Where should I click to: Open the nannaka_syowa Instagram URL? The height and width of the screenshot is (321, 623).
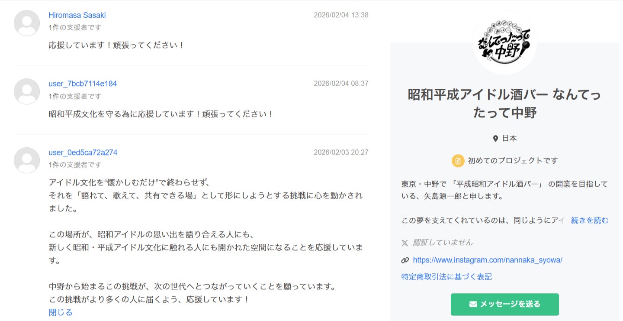[x=488, y=260]
